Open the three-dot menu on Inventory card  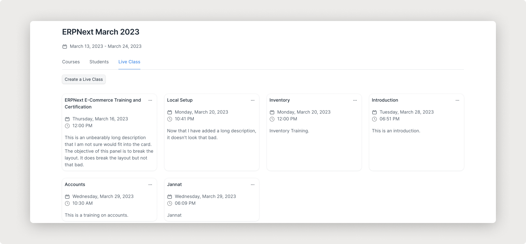(355, 100)
